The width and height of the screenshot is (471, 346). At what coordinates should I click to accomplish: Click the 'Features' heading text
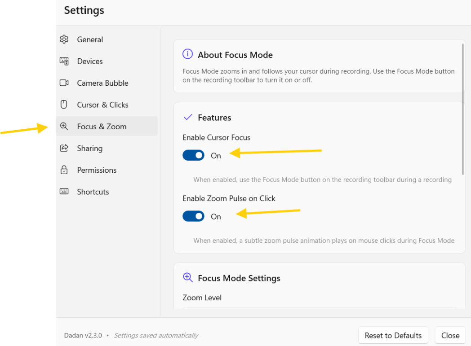point(214,118)
